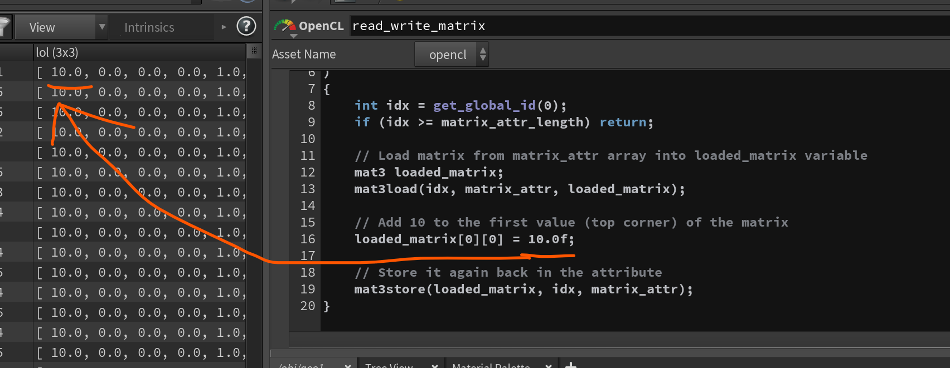
Task: Click the Intrinsics button
Action: coord(149,27)
